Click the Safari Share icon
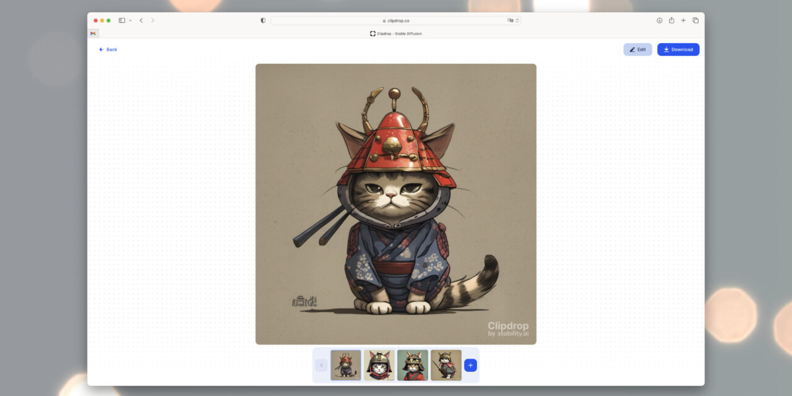 (x=671, y=20)
